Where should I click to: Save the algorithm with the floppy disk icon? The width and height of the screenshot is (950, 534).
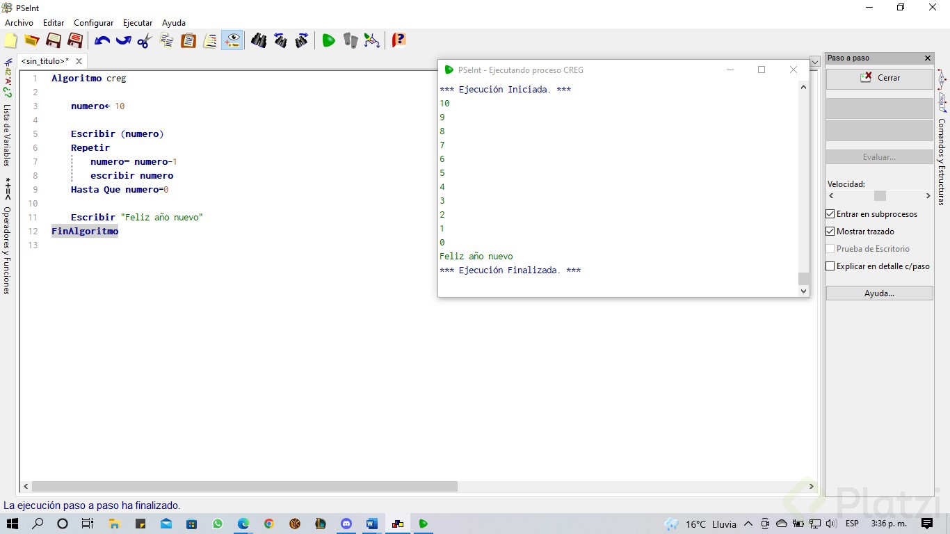click(53, 40)
